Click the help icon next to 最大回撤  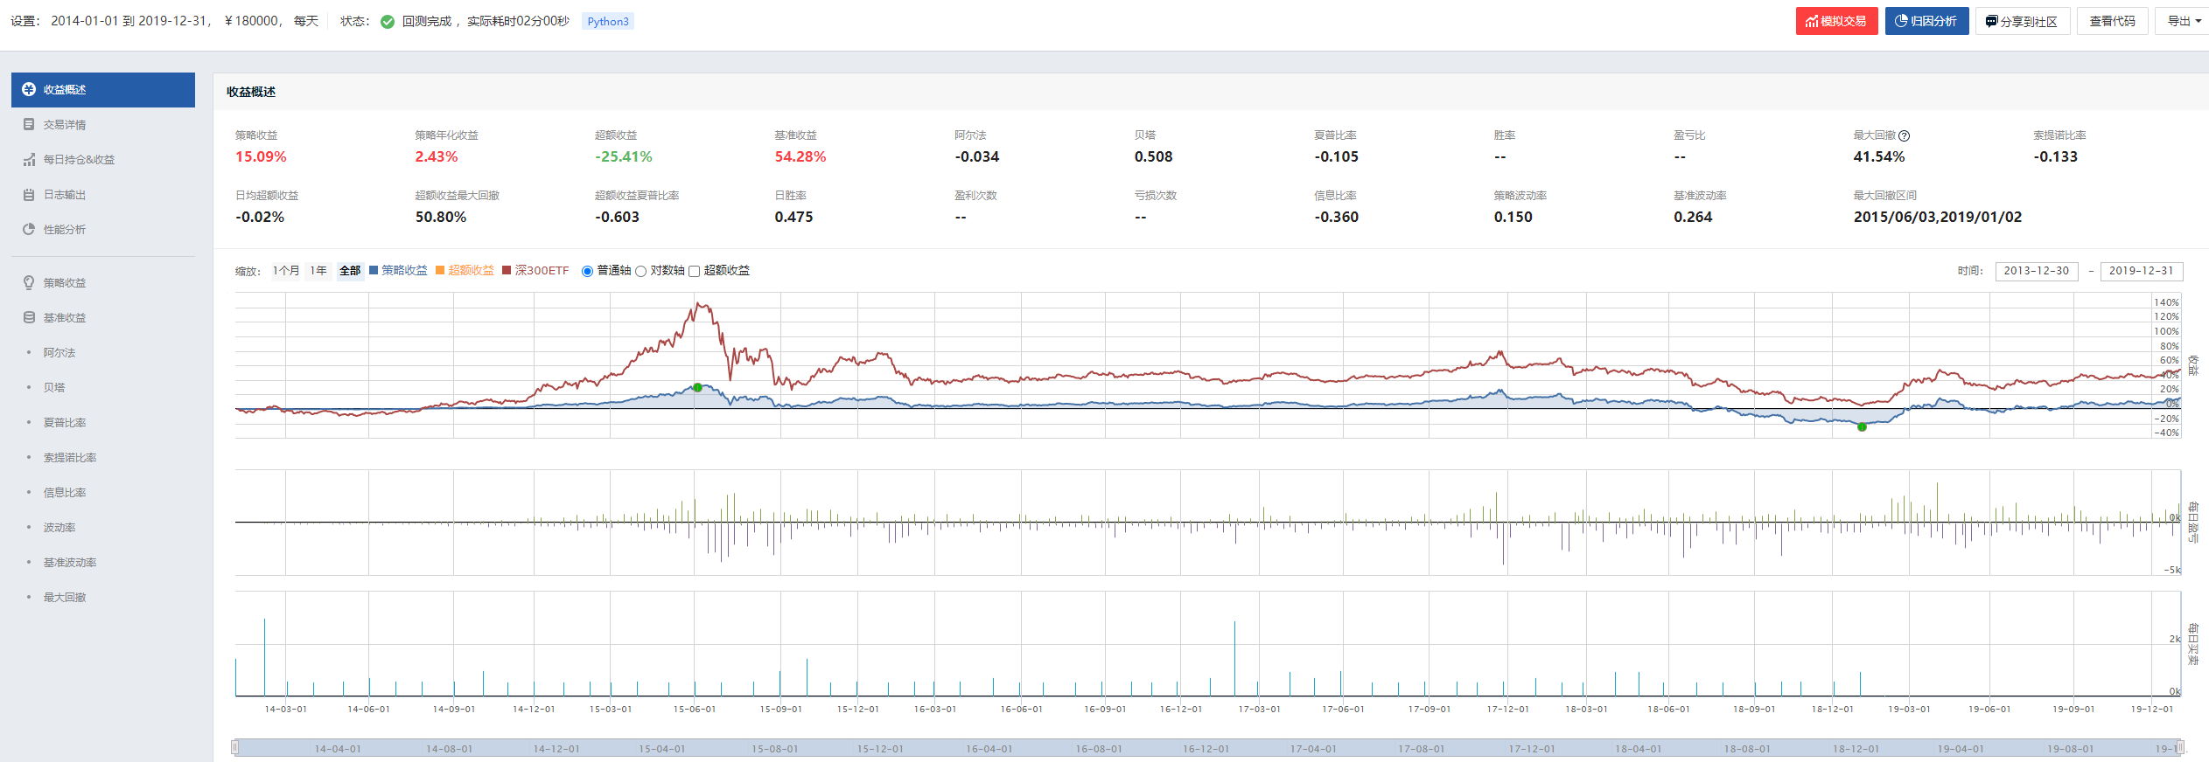[1905, 136]
